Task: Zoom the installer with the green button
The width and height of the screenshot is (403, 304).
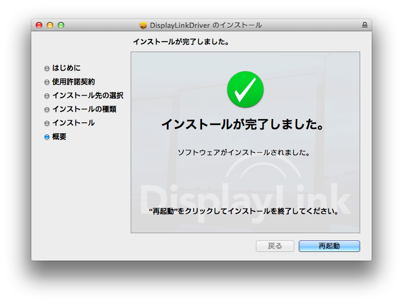Action: pos(61,25)
